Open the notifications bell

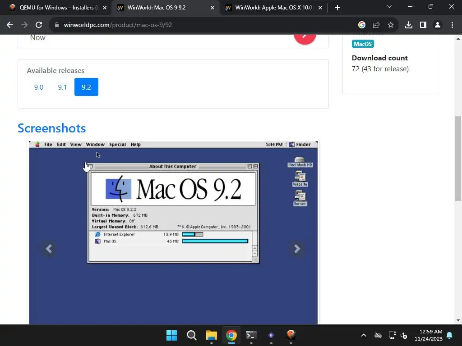(x=450, y=335)
